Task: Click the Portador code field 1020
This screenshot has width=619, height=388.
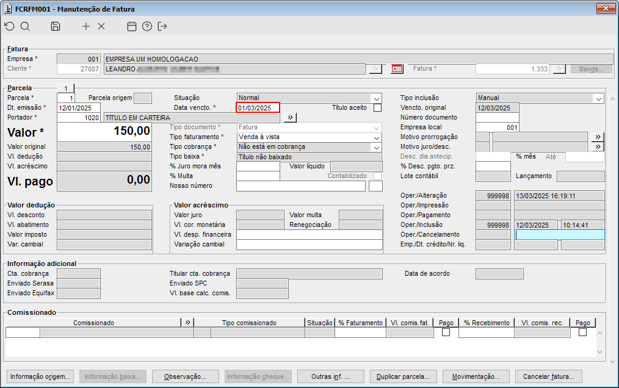Action: tap(79, 118)
